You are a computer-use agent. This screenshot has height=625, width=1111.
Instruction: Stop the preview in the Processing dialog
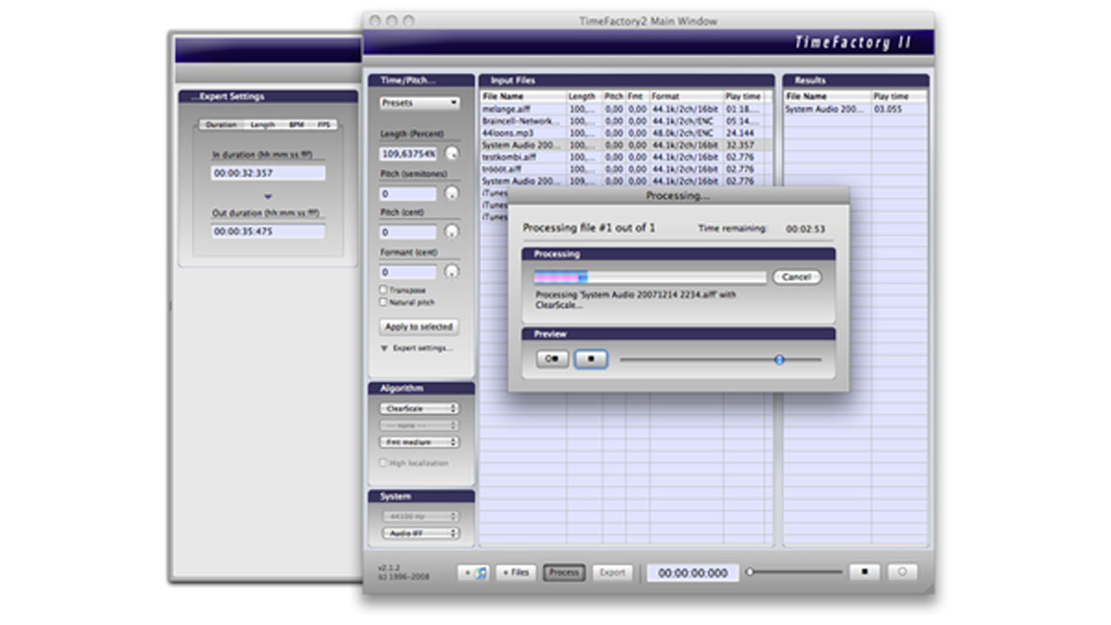point(591,359)
